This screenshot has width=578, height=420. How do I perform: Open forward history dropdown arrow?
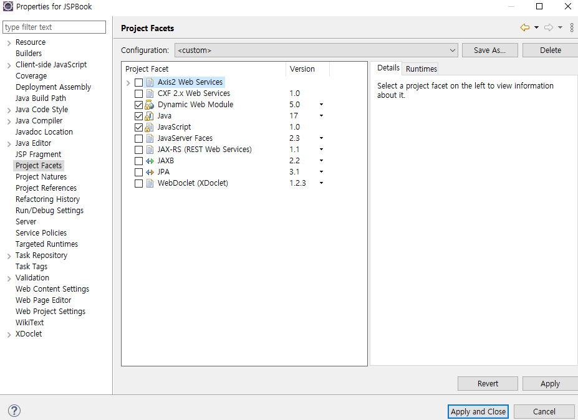click(560, 27)
